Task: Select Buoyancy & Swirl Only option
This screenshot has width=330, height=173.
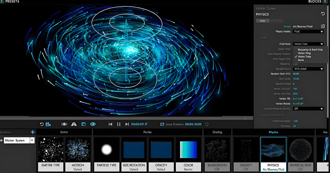Action: point(310,50)
